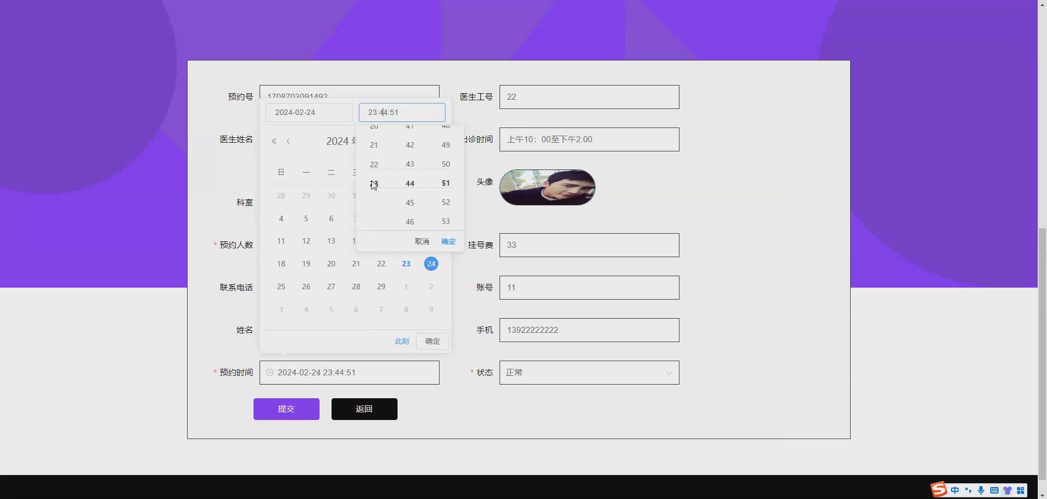This screenshot has width=1047, height=499.
Task: Click 取消 in the time picker
Action: [422, 241]
